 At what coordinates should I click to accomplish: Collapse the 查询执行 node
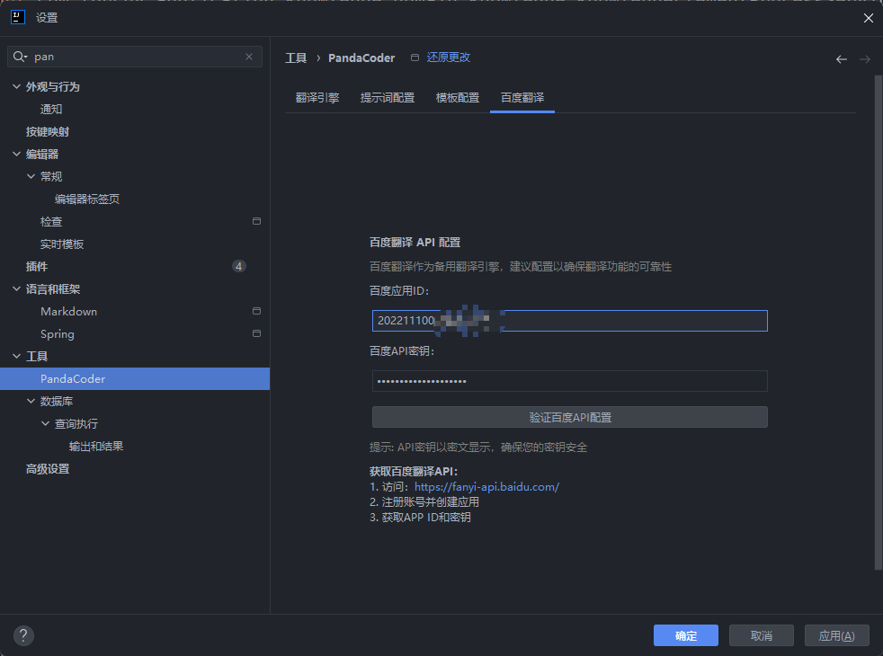(45, 423)
